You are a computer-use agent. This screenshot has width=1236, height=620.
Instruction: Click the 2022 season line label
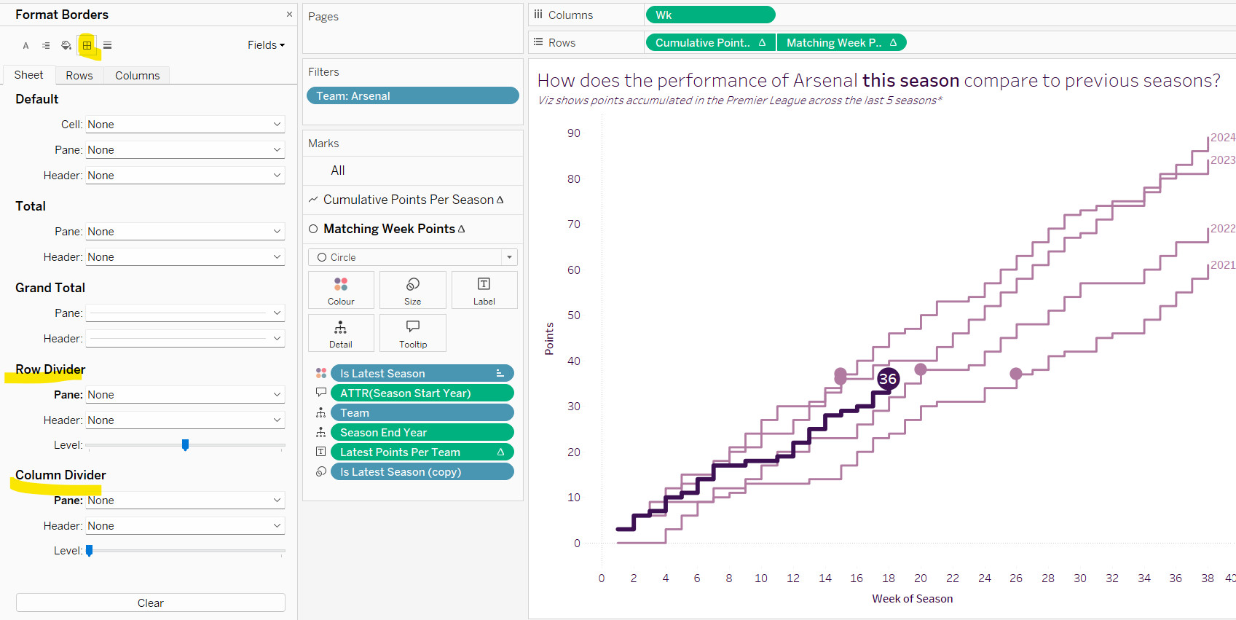pyautogui.click(x=1223, y=229)
